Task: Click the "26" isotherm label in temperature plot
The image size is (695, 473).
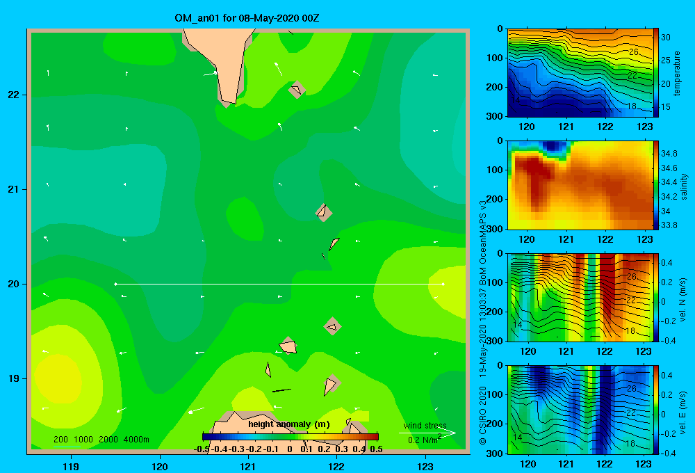Action: [x=634, y=52]
